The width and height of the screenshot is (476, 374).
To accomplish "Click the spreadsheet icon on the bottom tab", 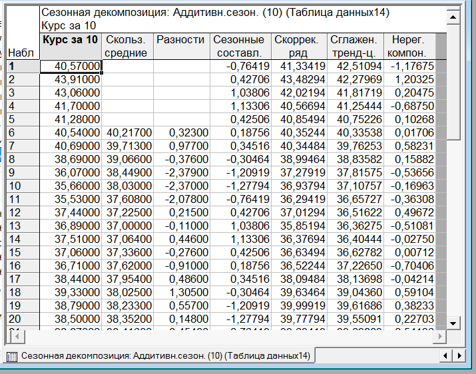I will coord(11,357).
